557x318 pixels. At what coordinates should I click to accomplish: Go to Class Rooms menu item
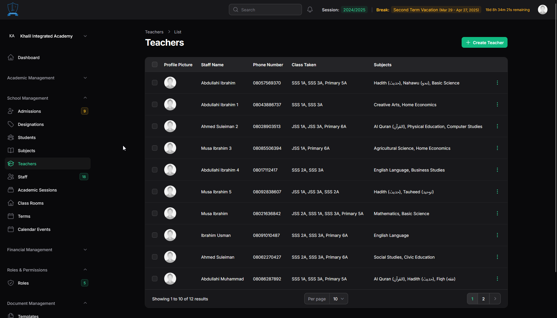click(30, 203)
